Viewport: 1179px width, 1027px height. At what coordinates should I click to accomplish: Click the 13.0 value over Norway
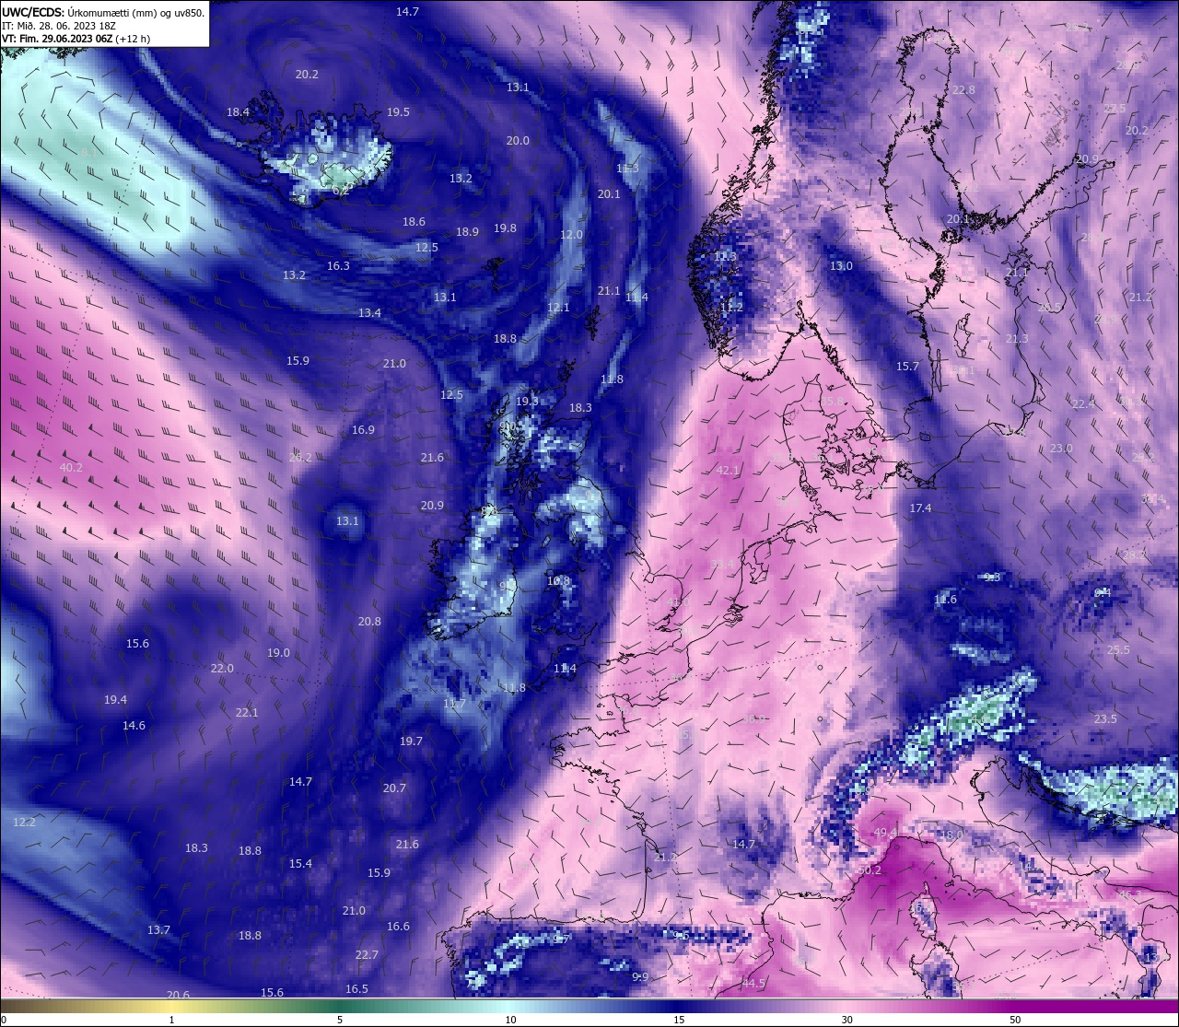tap(841, 266)
